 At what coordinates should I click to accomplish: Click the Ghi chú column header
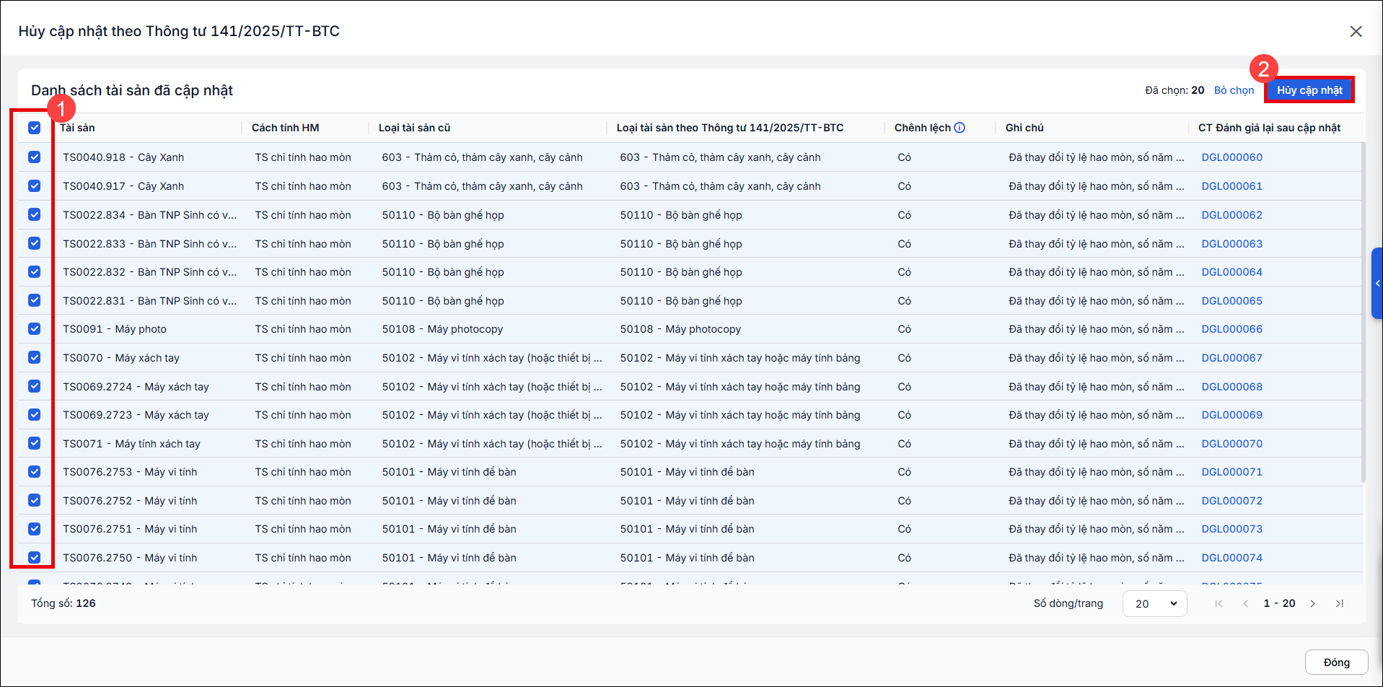coord(1024,128)
